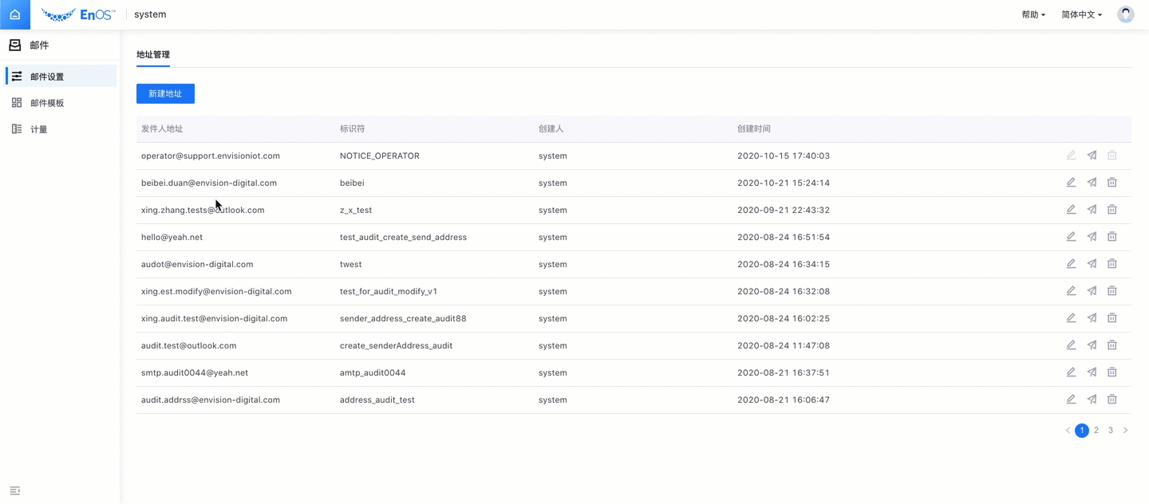Open 计量 in the sidebar
The image size is (1149, 504).
[38, 129]
